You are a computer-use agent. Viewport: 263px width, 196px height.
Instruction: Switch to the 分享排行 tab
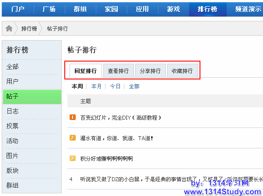(150, 71)
